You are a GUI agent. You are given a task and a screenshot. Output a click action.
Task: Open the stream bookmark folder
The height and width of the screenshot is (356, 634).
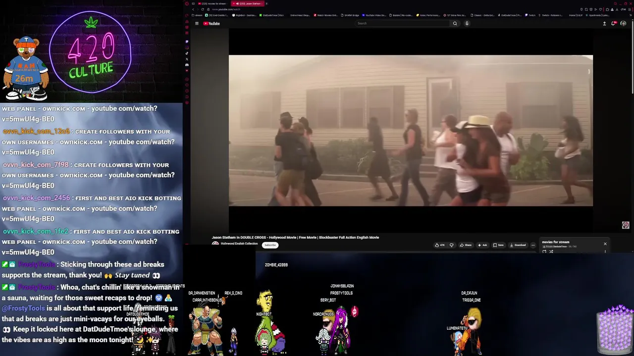click(x=197, y=15)
